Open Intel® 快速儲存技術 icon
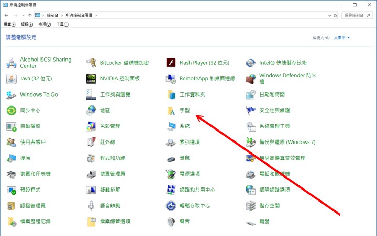The image size is (377, 236). point(250,63)
